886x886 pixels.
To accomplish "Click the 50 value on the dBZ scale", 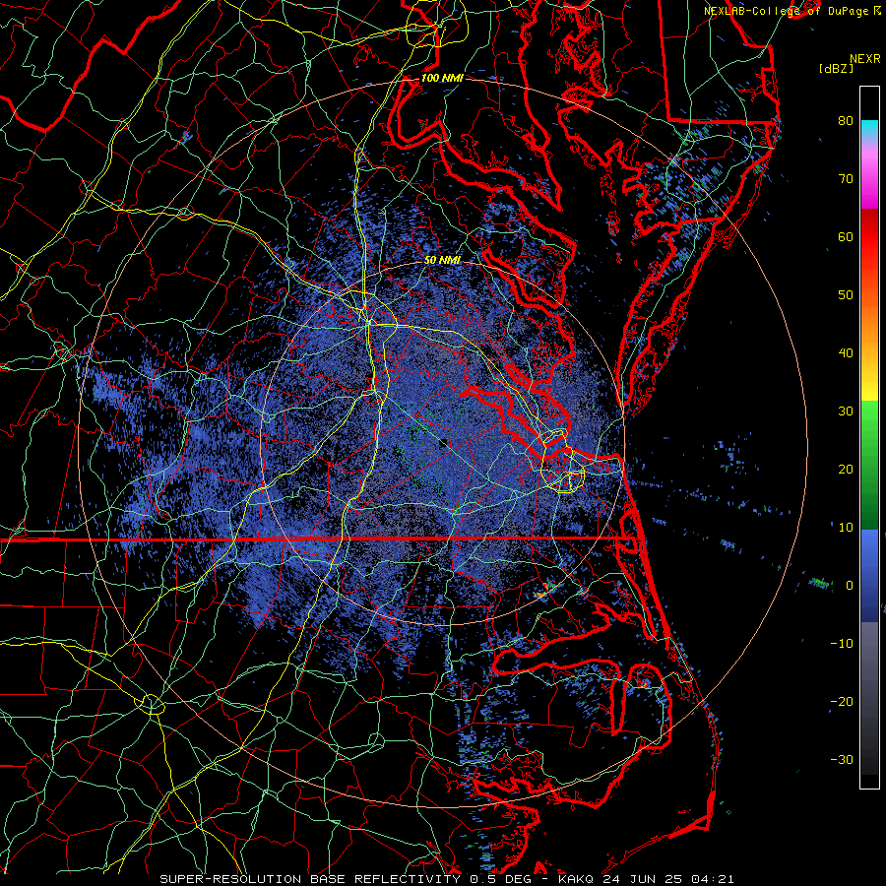I will tap(846, 295).
